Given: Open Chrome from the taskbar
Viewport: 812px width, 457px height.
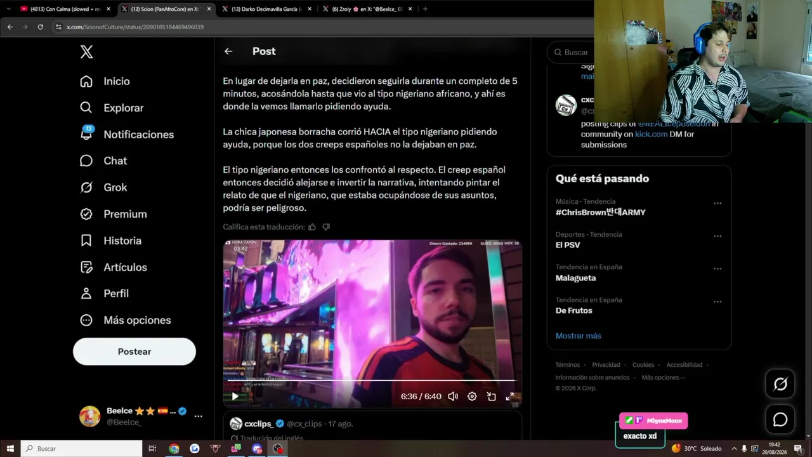Looking at the screenshot, I should coord(174,449).
